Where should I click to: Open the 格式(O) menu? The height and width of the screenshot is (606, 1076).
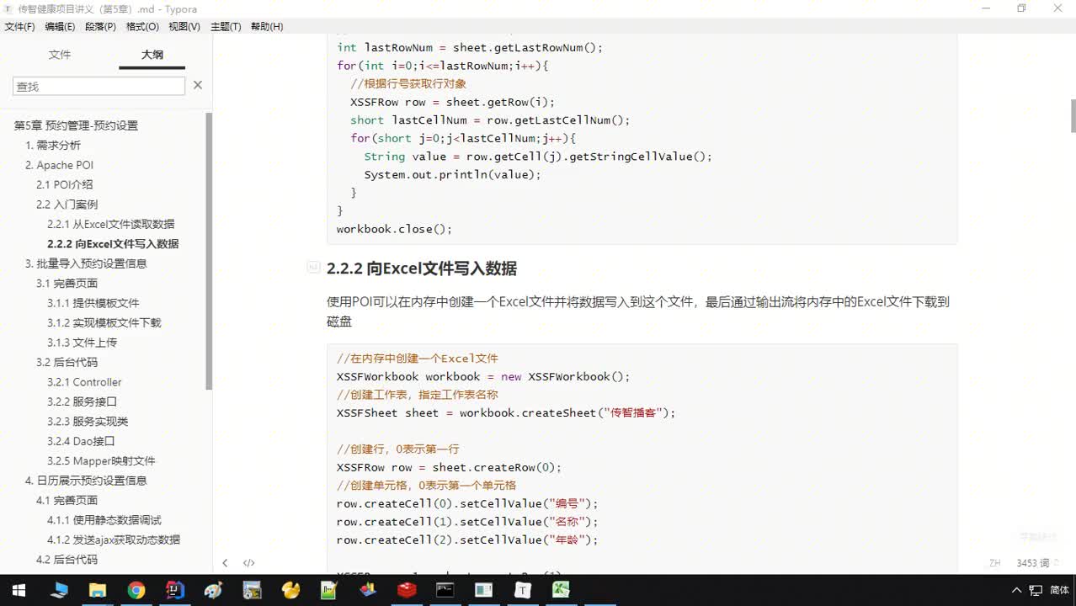[x=142, y=27]
